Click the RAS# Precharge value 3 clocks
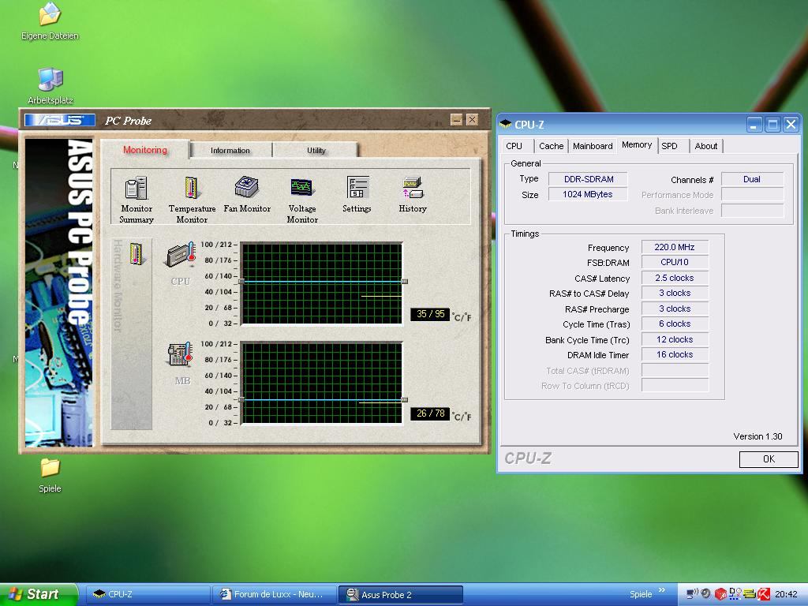 (x=675, y=309)
